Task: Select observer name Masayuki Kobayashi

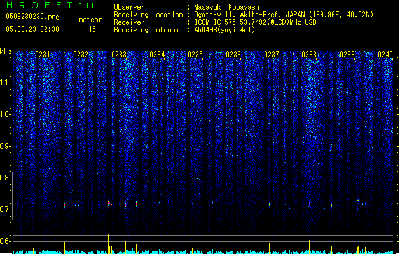Action: pyautogui.click(x=228, y=7)
